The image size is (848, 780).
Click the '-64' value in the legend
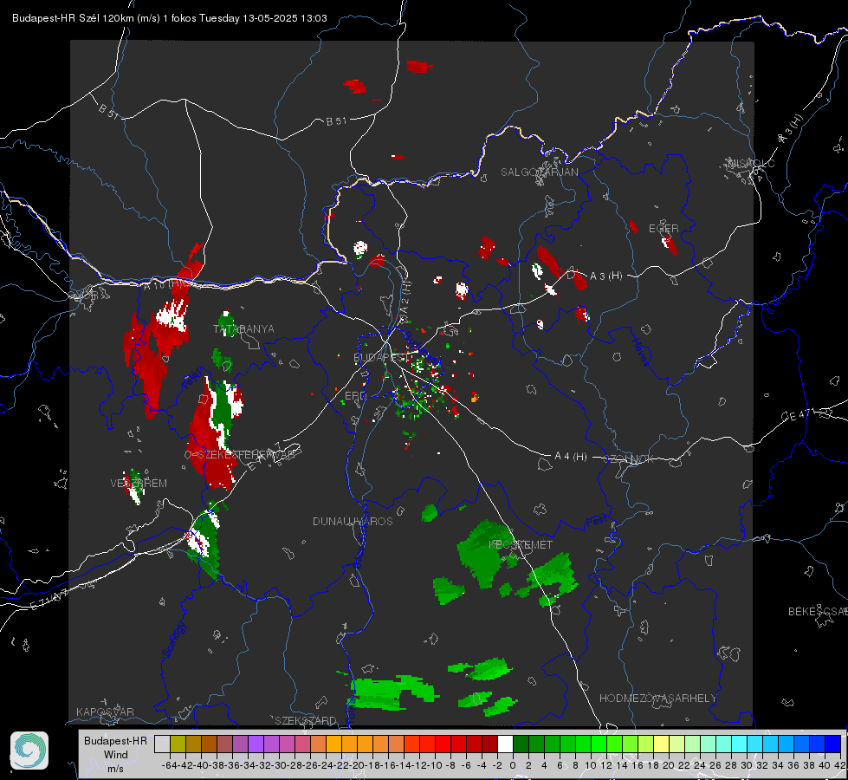(x=169, y=765)
